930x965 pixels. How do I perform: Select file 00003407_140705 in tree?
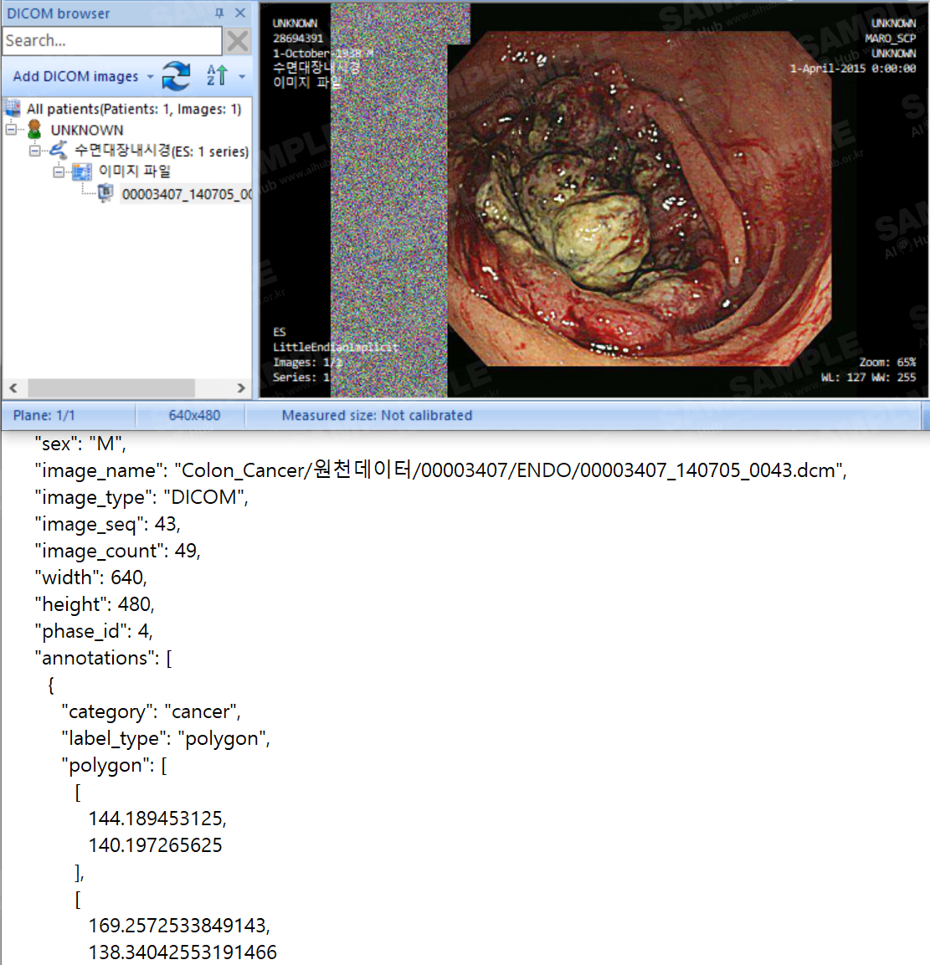186,194
